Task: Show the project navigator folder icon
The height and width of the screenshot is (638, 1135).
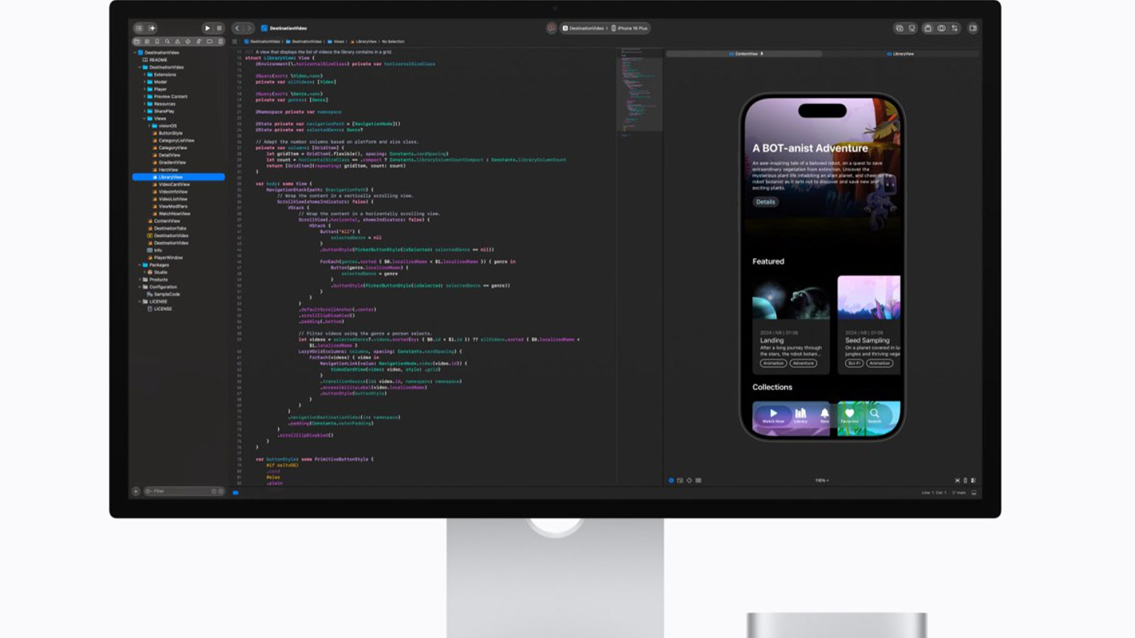Action: coord(137,42)
